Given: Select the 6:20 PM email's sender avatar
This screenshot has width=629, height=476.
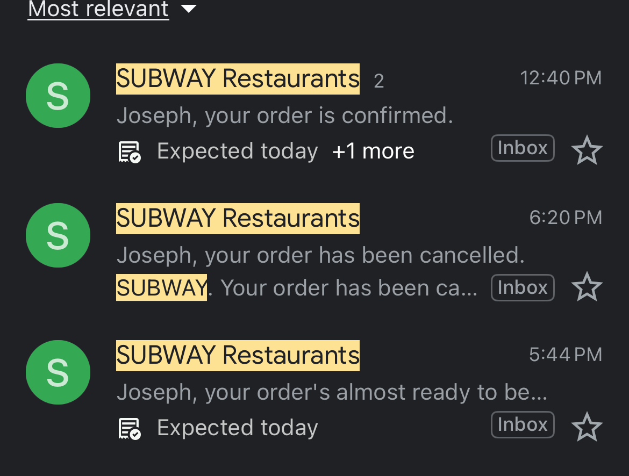Looking at the screenshot, I should coord(58,235).
